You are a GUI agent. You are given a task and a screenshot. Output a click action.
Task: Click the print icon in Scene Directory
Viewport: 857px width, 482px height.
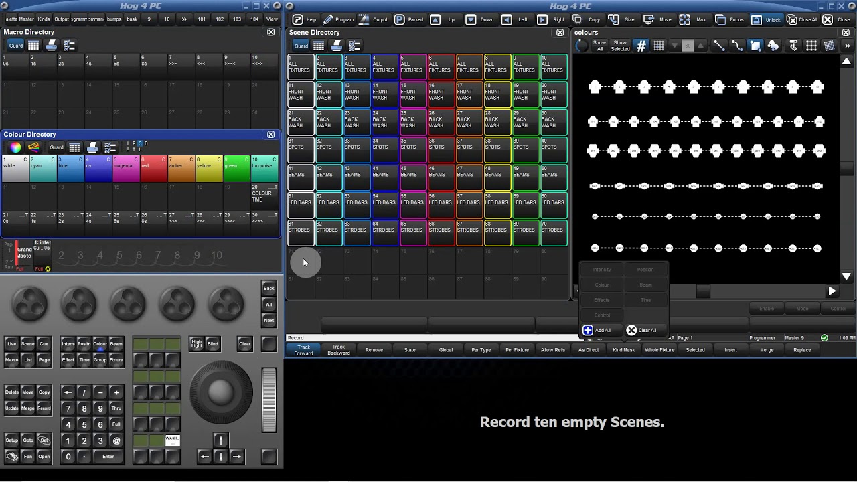click(337, 46)
